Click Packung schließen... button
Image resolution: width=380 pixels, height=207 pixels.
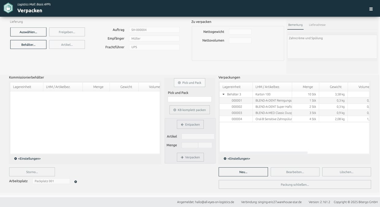(295, 184)
